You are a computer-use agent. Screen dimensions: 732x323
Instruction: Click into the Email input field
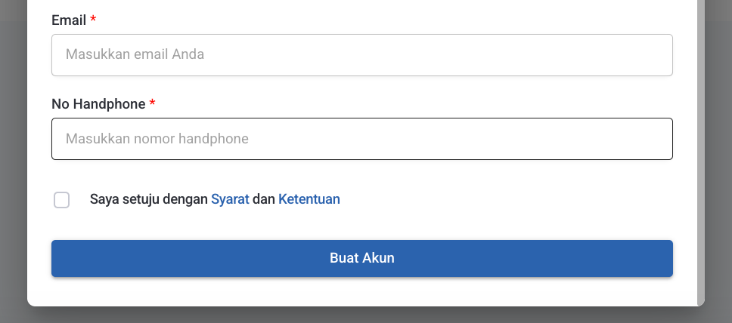click(361, 55)
